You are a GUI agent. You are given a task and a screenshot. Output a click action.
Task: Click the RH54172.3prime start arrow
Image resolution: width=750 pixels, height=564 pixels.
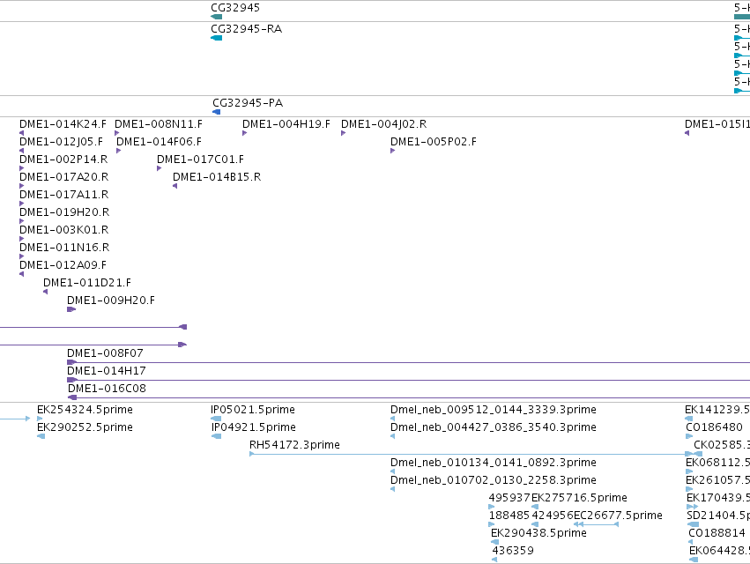point(251,454)
